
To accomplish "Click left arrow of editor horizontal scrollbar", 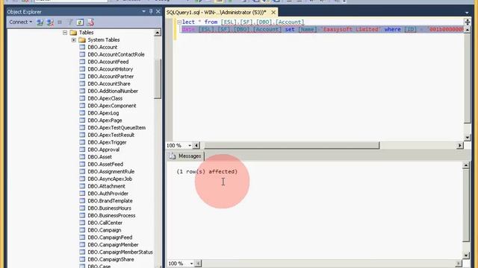I will coord(196,146).
